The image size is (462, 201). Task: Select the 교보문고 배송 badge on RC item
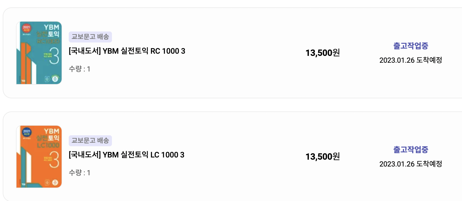tap(90, 37)
